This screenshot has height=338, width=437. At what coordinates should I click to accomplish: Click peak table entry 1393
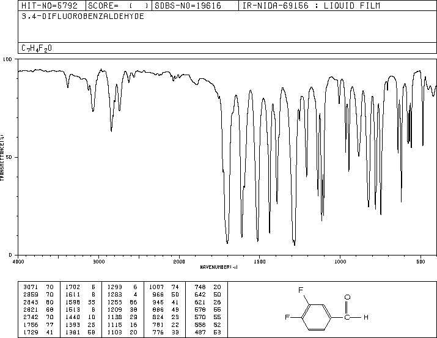click(x=73, y=325)
